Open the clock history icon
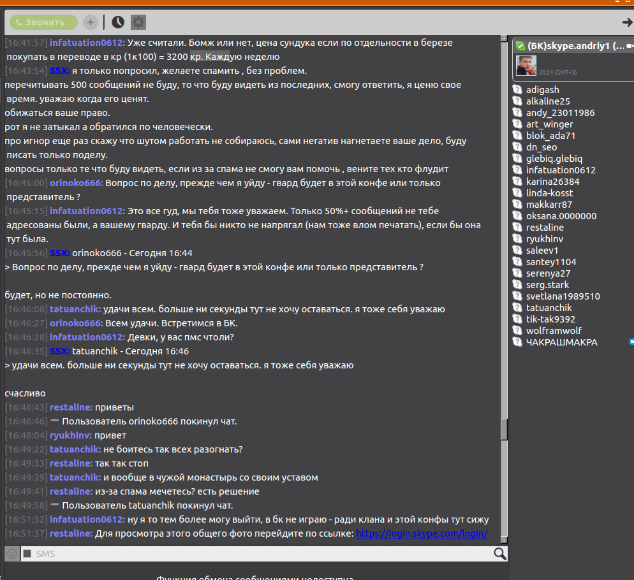 117,22
